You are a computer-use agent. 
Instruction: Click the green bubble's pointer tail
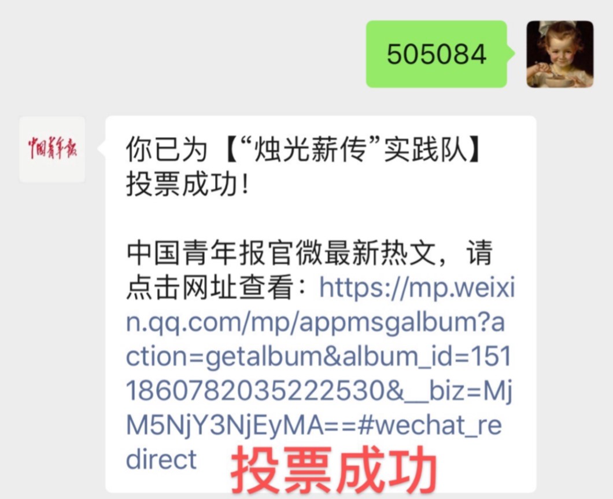tap(511, 53)
